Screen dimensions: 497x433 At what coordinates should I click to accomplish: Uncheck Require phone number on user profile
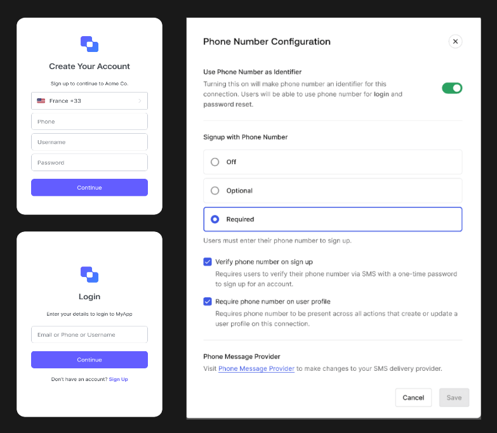pos(208,301)
